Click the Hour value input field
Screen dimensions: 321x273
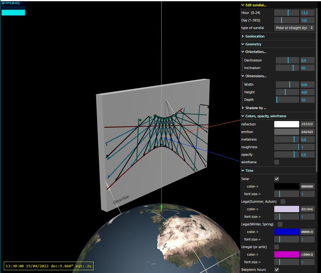coord(307,13)
